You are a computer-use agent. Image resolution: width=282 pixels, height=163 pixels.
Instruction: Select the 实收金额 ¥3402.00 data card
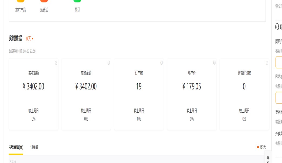click(34, 94)
